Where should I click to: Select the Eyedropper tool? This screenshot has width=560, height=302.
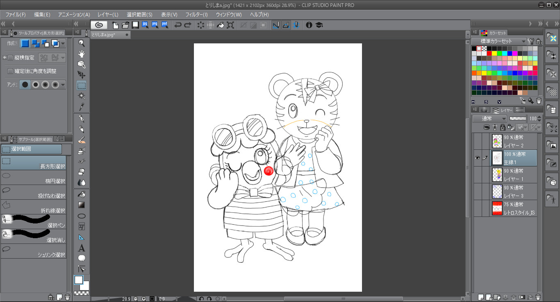[x=82, y=107]
